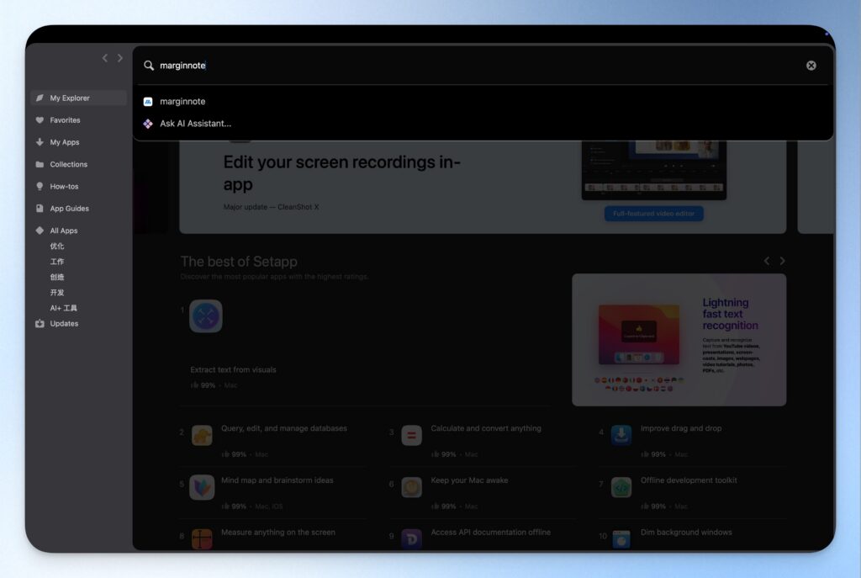Open Mind map and brainstorm ideas app
This screenshot has height=578, width=861.
click(277, 480)
